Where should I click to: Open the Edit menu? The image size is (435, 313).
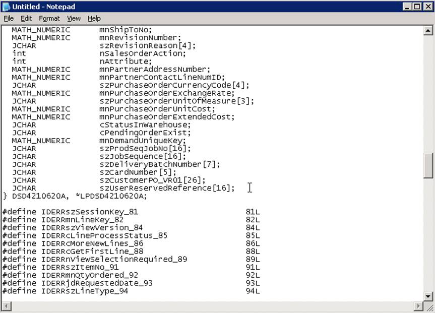tap(26, 19)
